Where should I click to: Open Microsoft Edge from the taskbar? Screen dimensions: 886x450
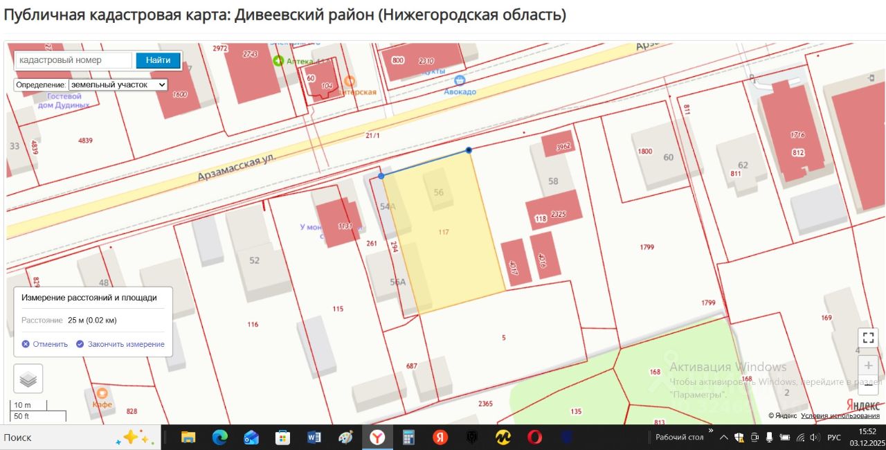(x=219, y=438)
